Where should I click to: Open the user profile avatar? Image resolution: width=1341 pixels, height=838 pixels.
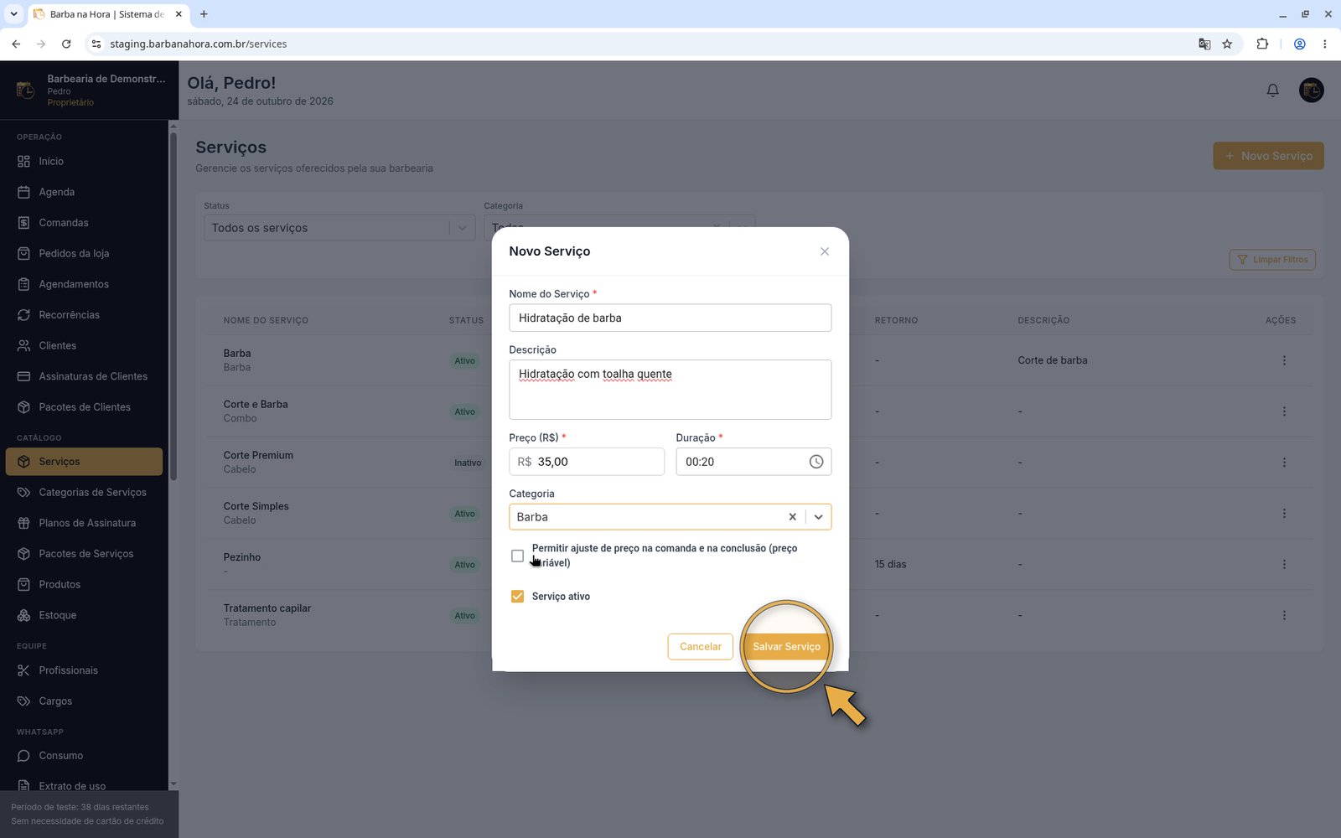(x=1312, y=90)
